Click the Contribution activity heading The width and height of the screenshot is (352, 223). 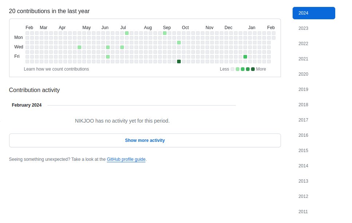(x=34, y=90)
